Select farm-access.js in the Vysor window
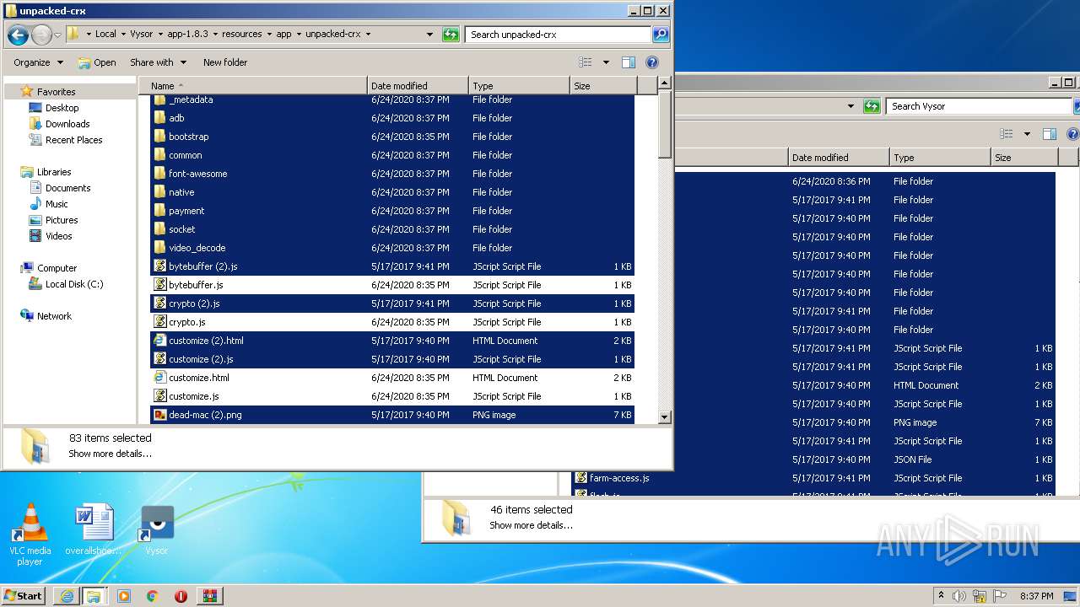 (x=618, y=478)
